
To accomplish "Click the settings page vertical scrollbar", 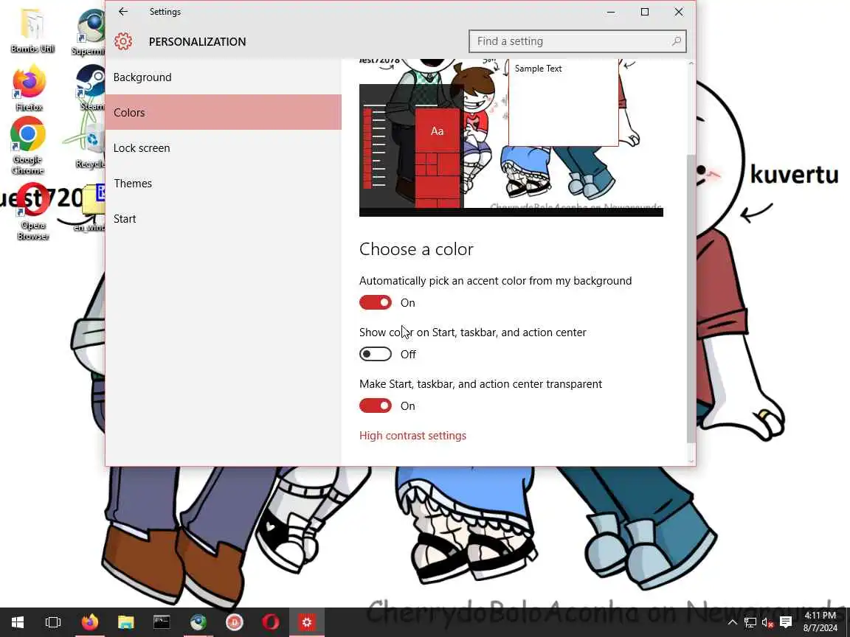I will tap(691, 298).
